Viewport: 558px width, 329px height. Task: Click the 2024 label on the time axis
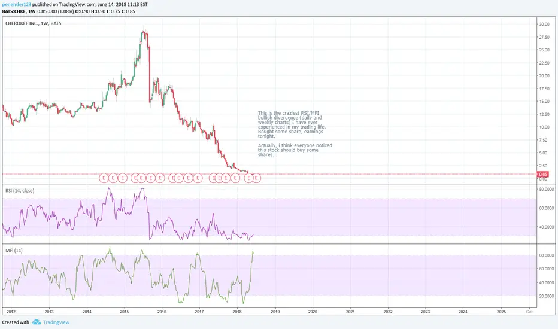(x=463, y=312)
